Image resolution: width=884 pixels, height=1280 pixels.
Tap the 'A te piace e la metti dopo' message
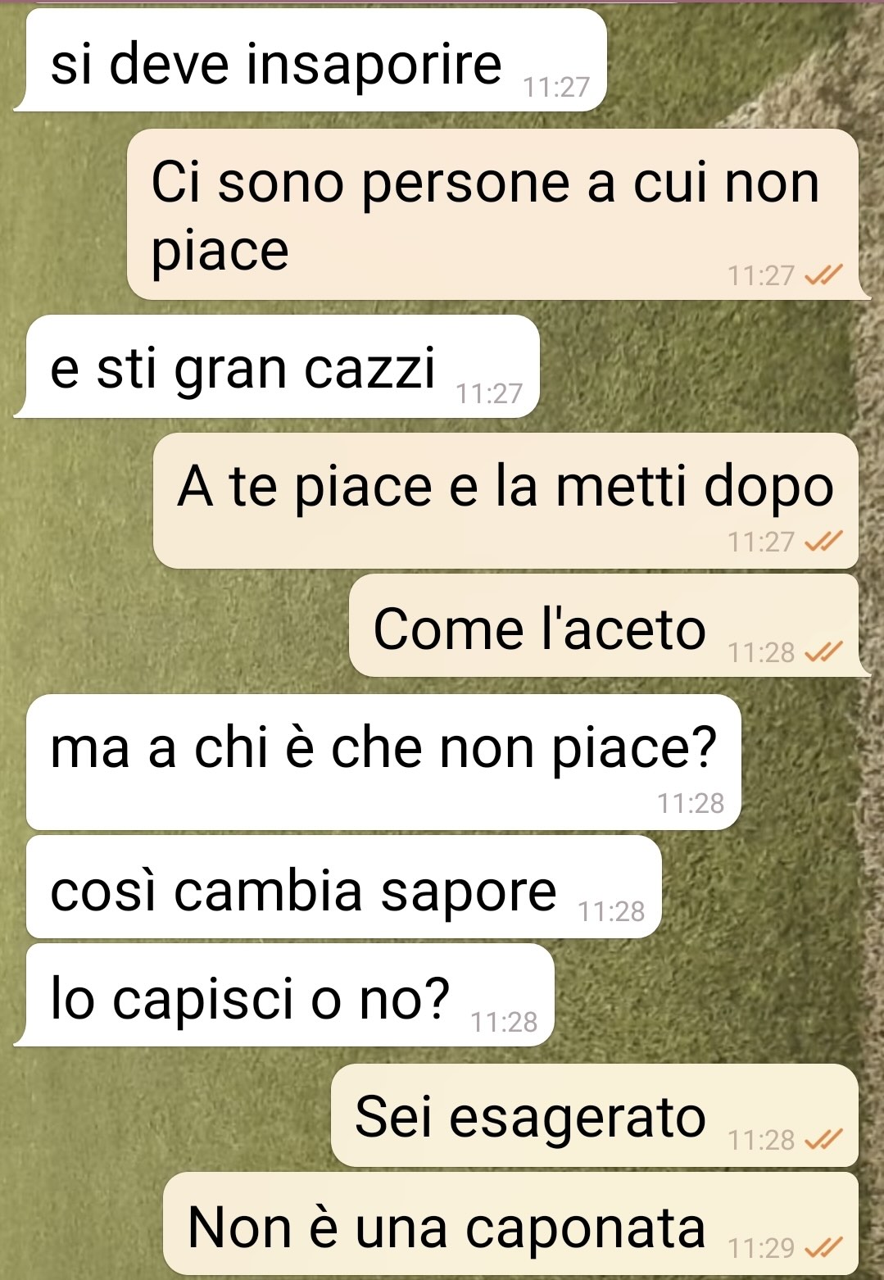505,501
